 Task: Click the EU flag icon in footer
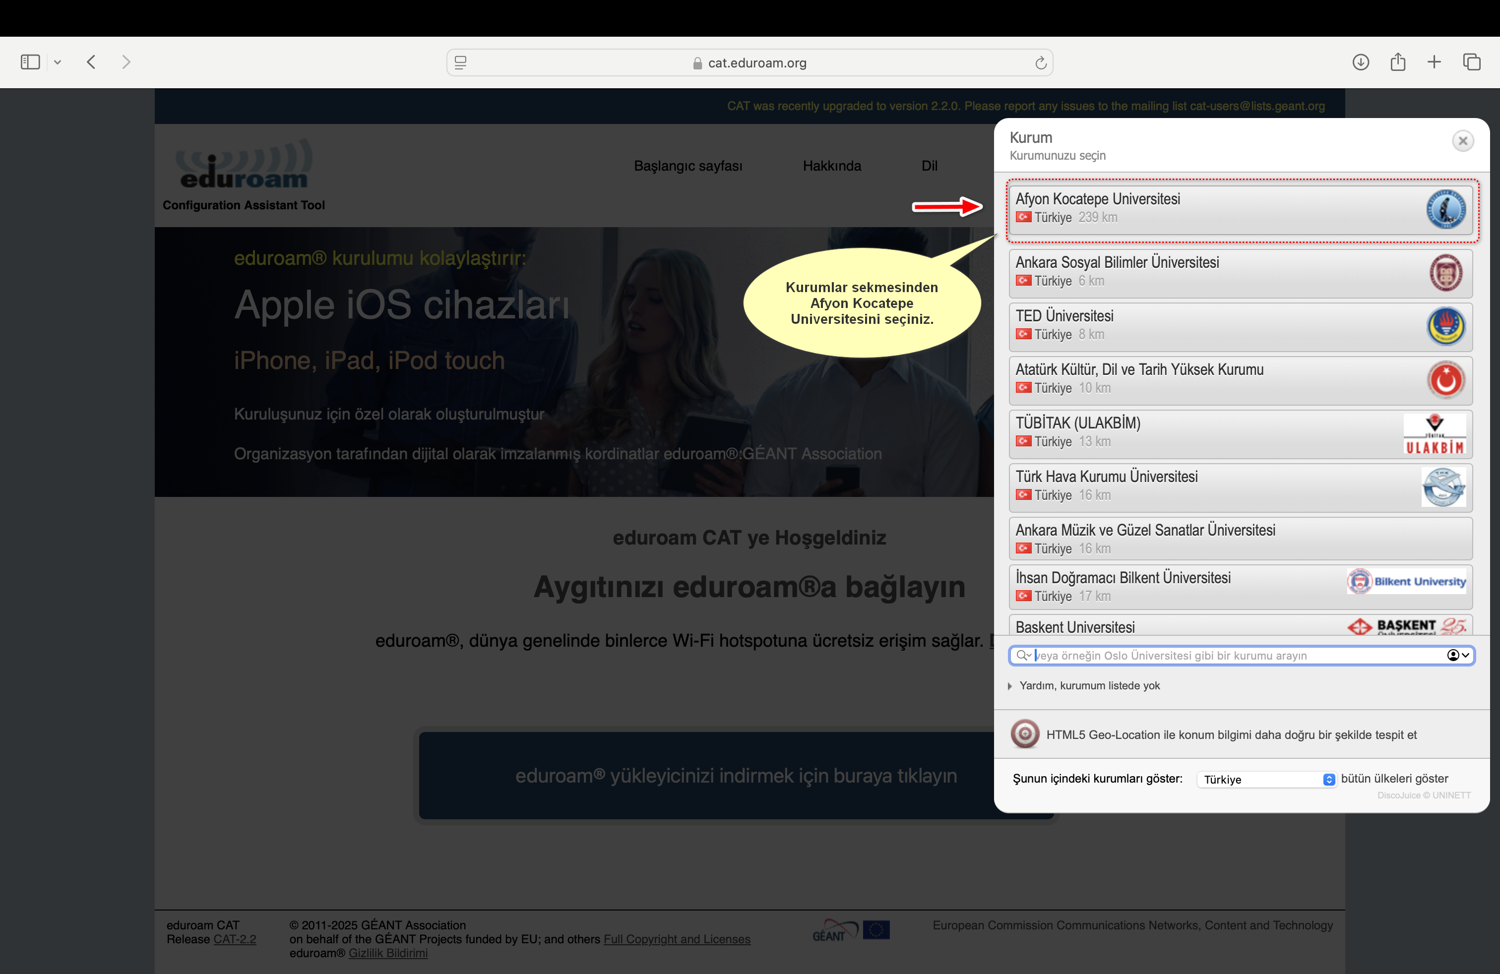876,930
